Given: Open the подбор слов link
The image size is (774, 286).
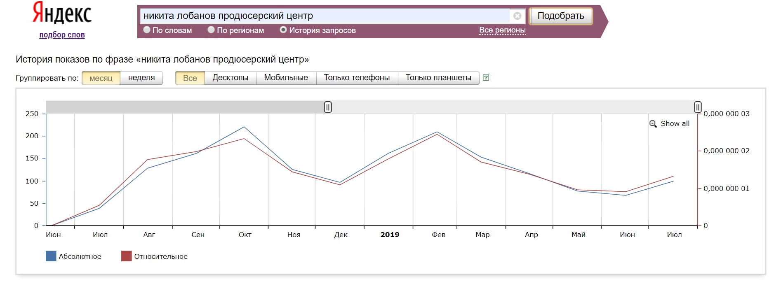Looking at the screenshot, I should 62,35.
